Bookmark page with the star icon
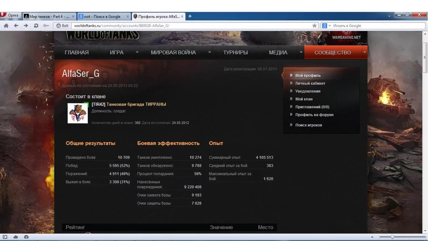Image resolution: width=428 pixels, height=241 pixels. pos(314,26)
